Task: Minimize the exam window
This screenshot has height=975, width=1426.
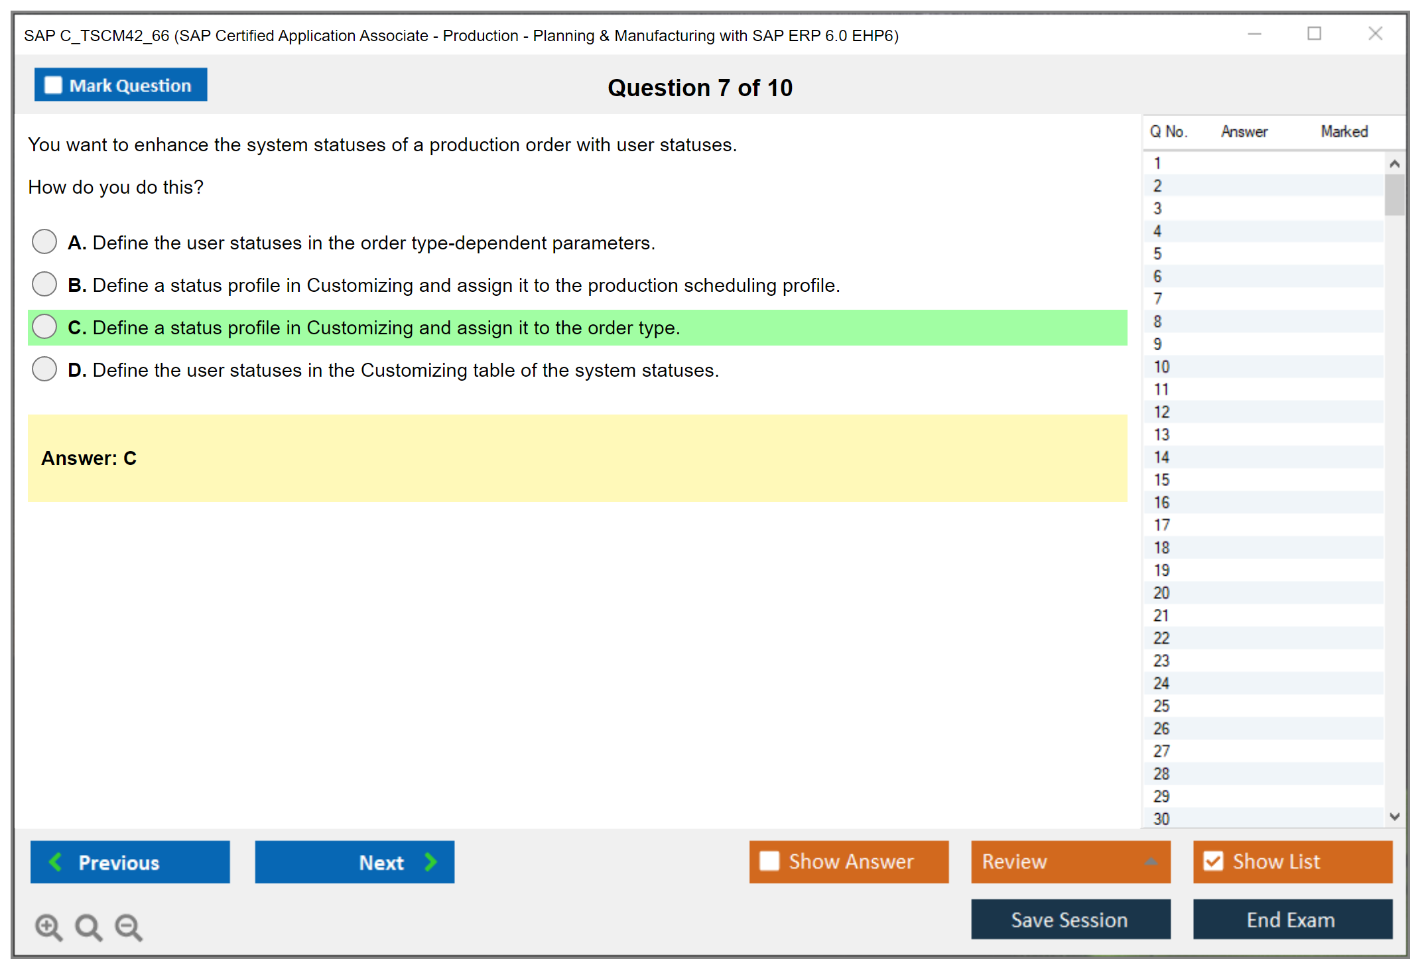Action: point(1254,34)
